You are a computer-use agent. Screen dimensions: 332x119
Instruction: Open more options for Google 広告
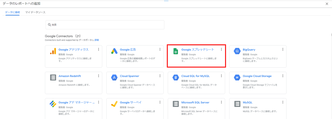pyautogui.click(x=160, y=49)
